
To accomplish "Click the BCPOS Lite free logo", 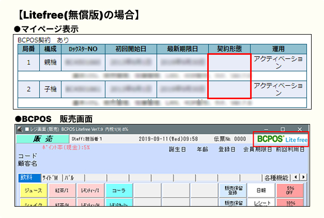I will (x=281, y=139).
